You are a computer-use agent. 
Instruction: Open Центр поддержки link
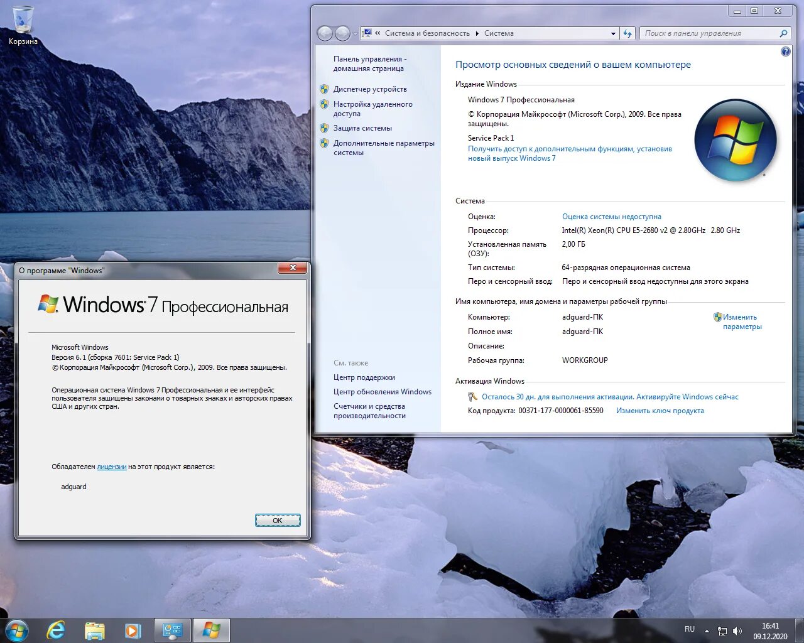(364, 377)
